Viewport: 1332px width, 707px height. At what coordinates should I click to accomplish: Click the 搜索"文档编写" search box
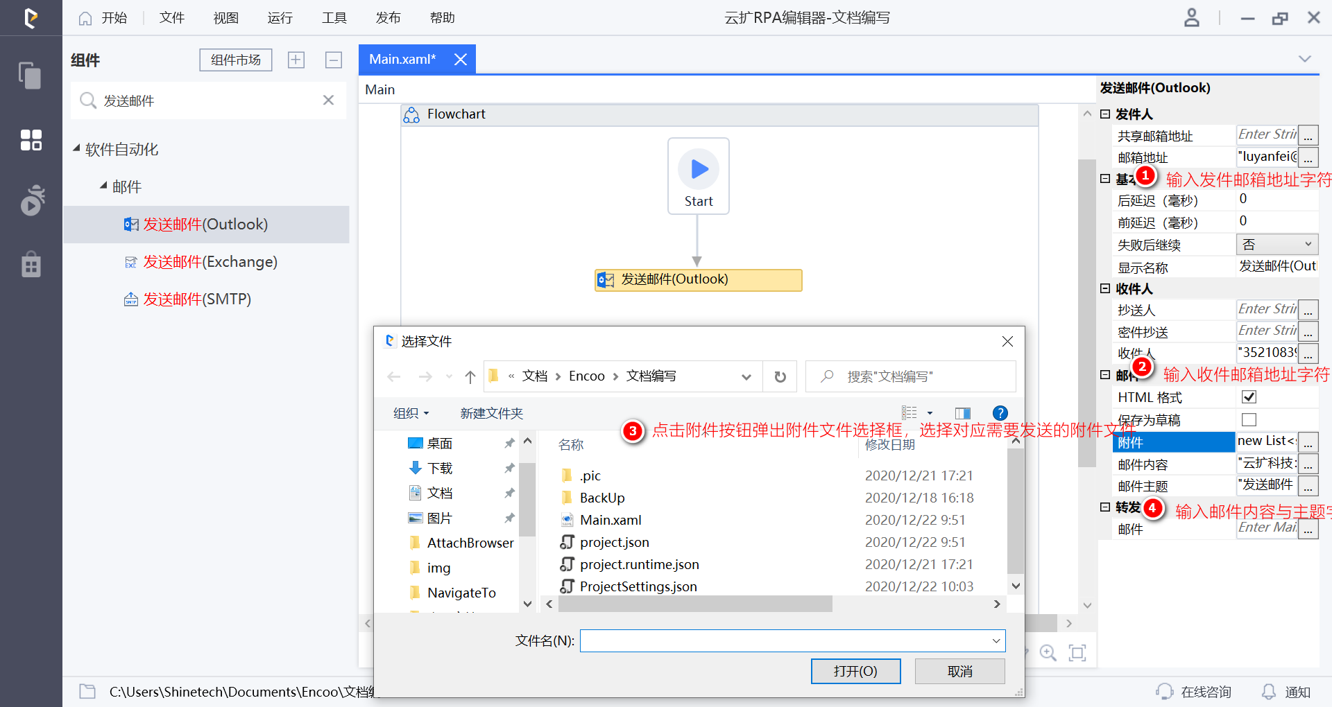click(x=910, y=377)
